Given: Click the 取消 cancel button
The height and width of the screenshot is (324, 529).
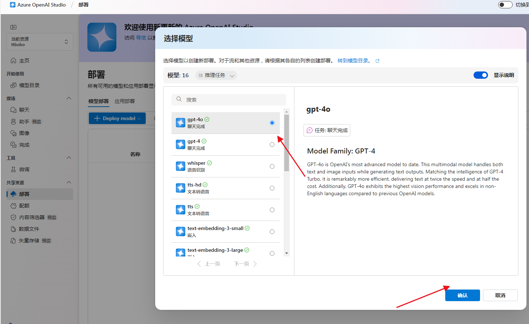Looking at the screenshot, I should click(500, 295).
